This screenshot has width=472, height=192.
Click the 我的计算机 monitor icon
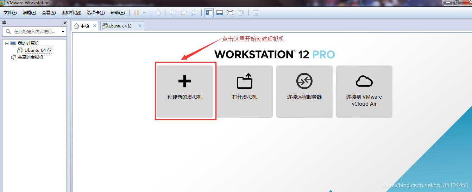point(13,43)
